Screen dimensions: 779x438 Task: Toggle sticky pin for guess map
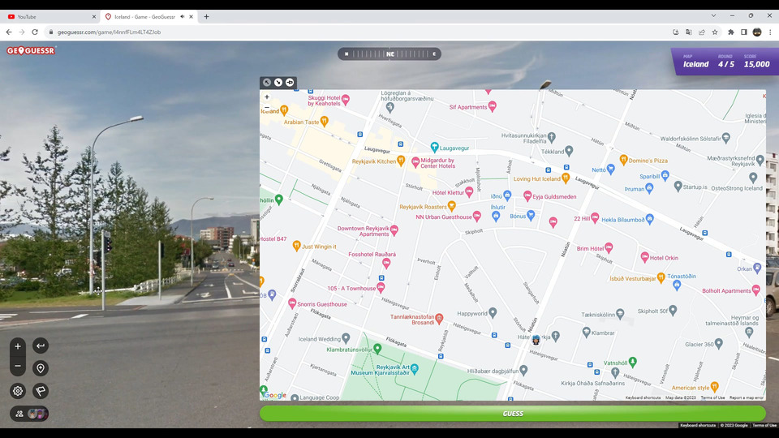tap(290, 83)
